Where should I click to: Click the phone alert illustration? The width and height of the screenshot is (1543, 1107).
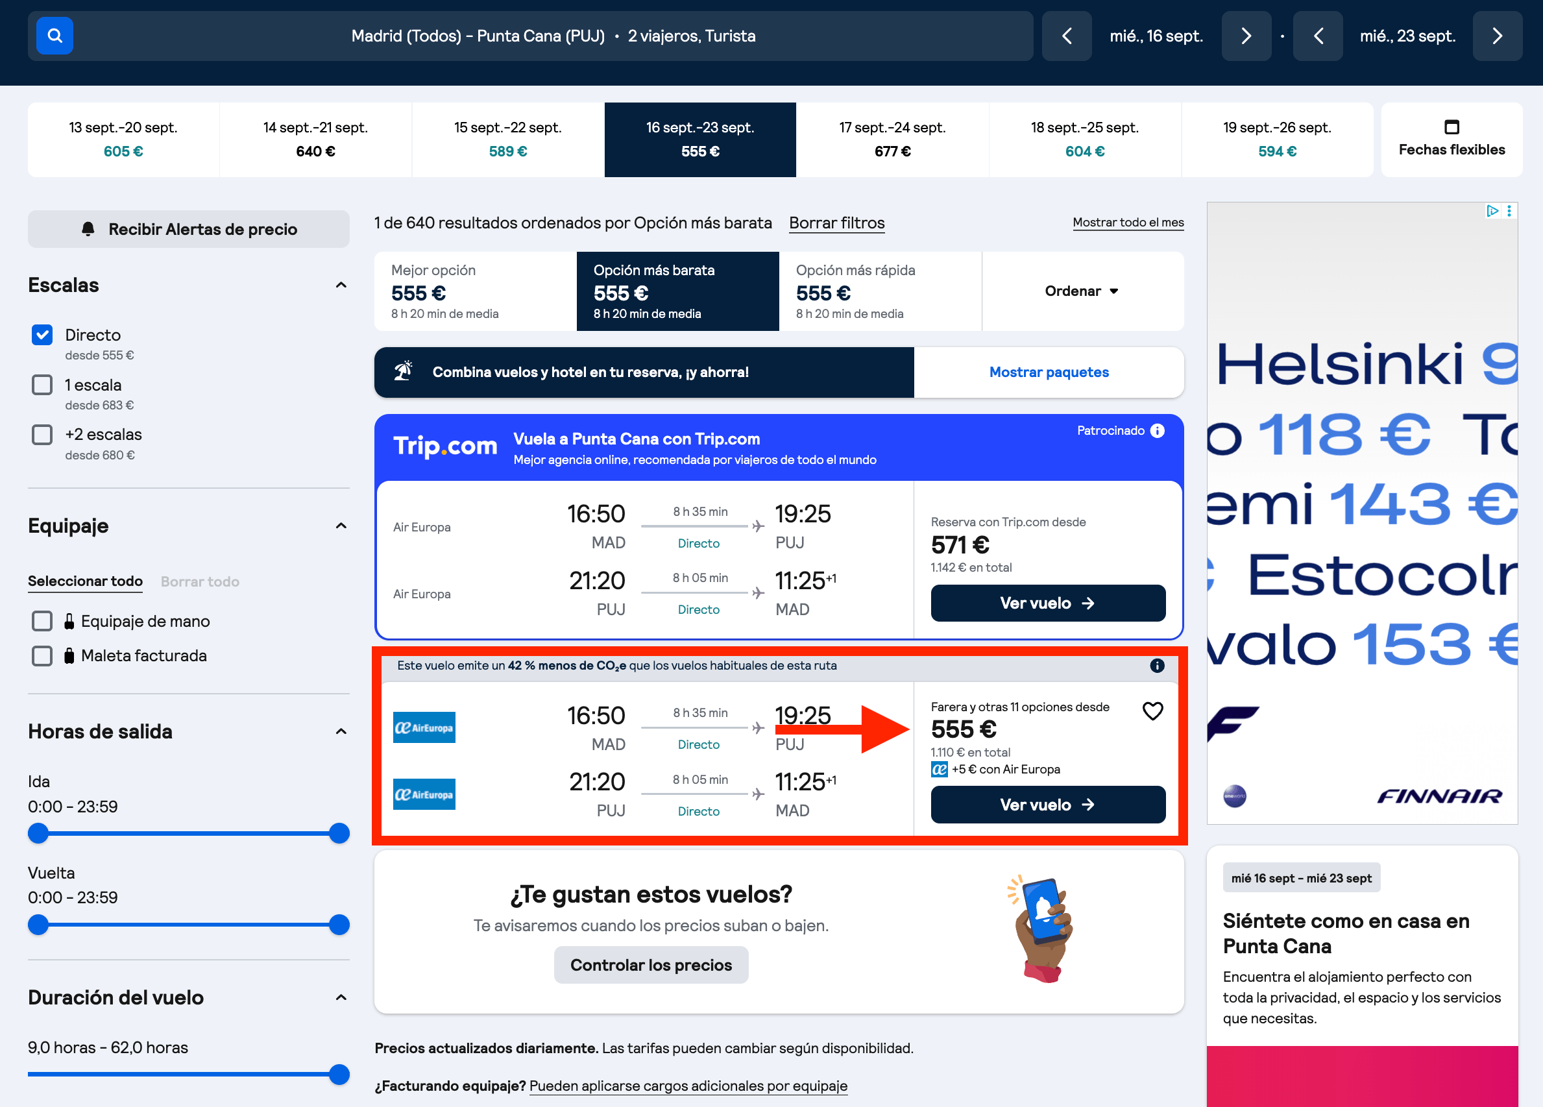click(x=1041, y=929)
